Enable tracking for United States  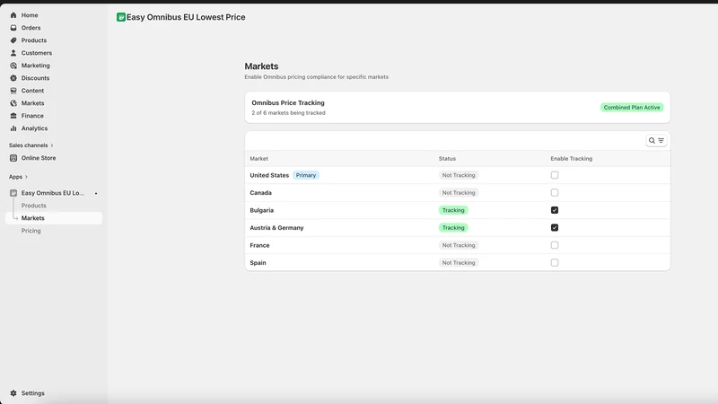click(555, 175)
